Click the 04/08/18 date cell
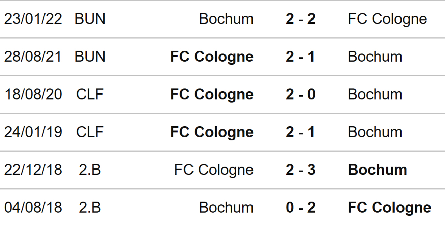 [33, 207]
